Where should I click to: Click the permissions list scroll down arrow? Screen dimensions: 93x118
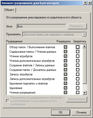click(x=84, y=93)
